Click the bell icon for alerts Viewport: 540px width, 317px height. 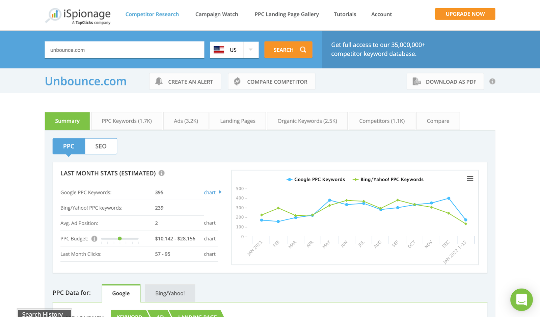pos(159,81)
